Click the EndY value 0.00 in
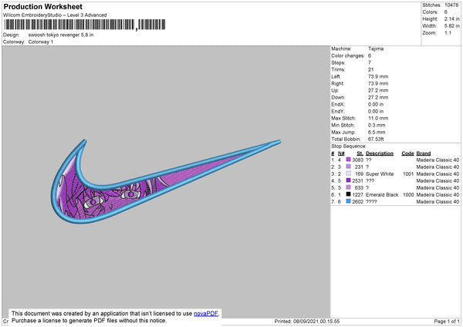Screen dimensions: 463x327 coord(376,111)
